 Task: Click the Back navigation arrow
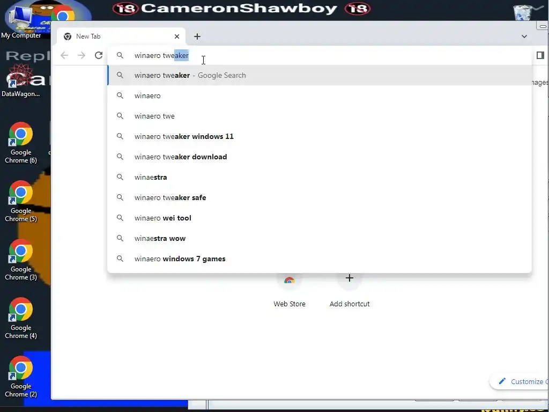(64, 55)
